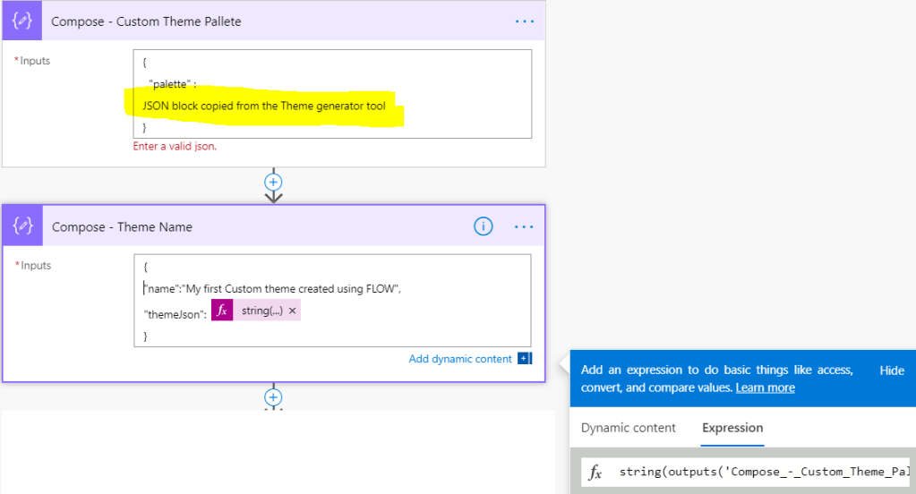Click the Add dynamic content link
The image size is (916, 494).
coord(460,359)
